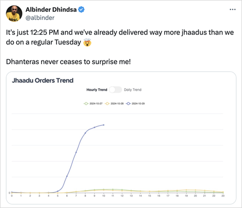Toggle the 2024-10-28 legend series
This screenshot has height=208, width=242.
coord(114,103)
